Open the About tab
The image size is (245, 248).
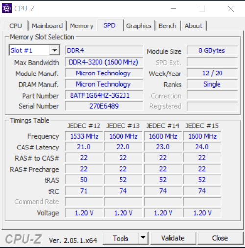pyautogui.click(x=194, y=26)
